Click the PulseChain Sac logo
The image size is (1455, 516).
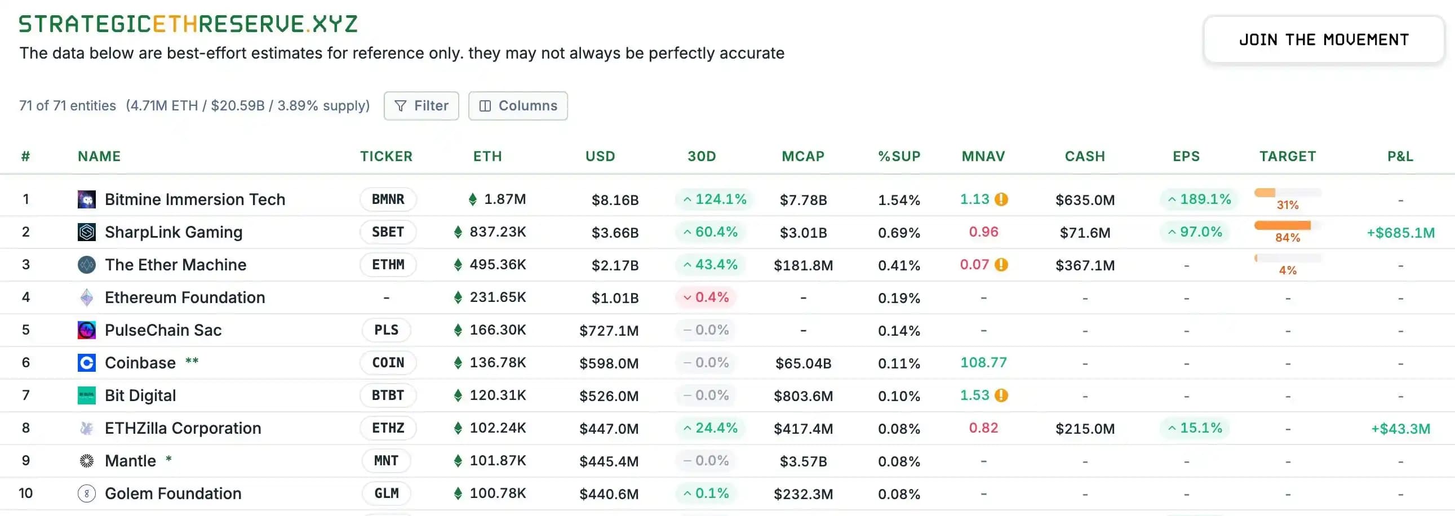point(86,330)
